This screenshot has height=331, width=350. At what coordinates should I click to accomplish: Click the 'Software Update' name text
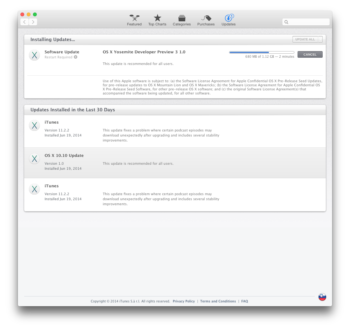[x=62, y=52]
